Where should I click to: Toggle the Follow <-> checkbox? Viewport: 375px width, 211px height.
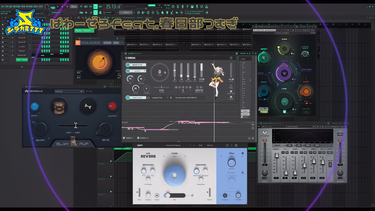pyautogui.click(x=138, y=138)
